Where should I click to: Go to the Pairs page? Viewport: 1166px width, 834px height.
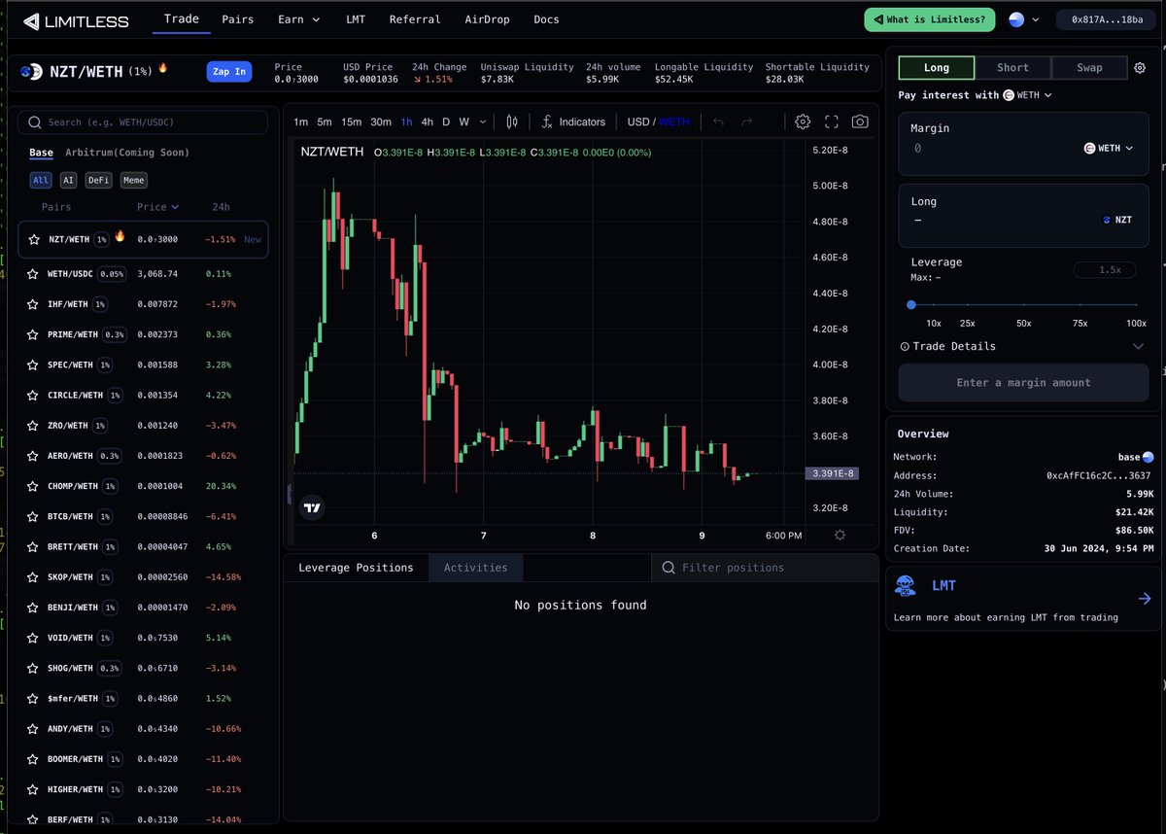[x=237, y=19]
